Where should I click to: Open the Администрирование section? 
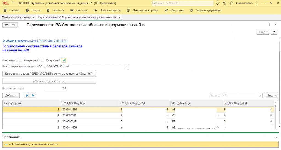[209, 10]
